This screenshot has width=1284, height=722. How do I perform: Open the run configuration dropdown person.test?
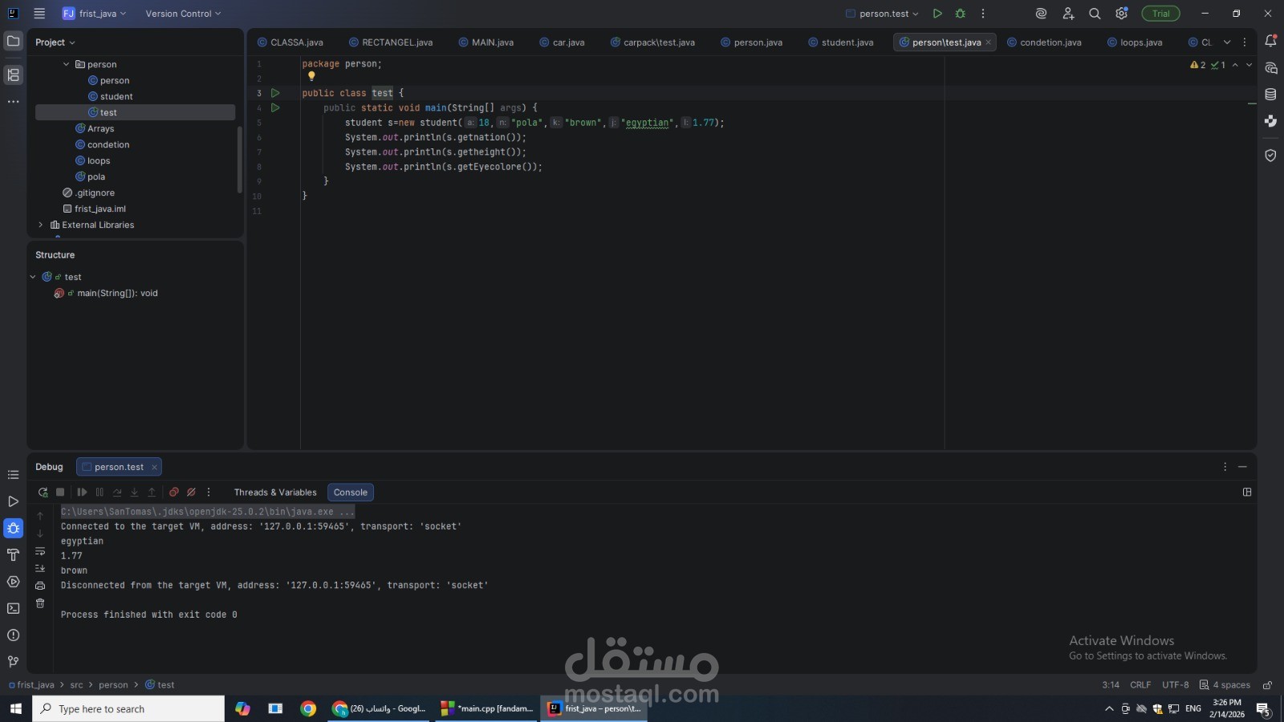884,13
